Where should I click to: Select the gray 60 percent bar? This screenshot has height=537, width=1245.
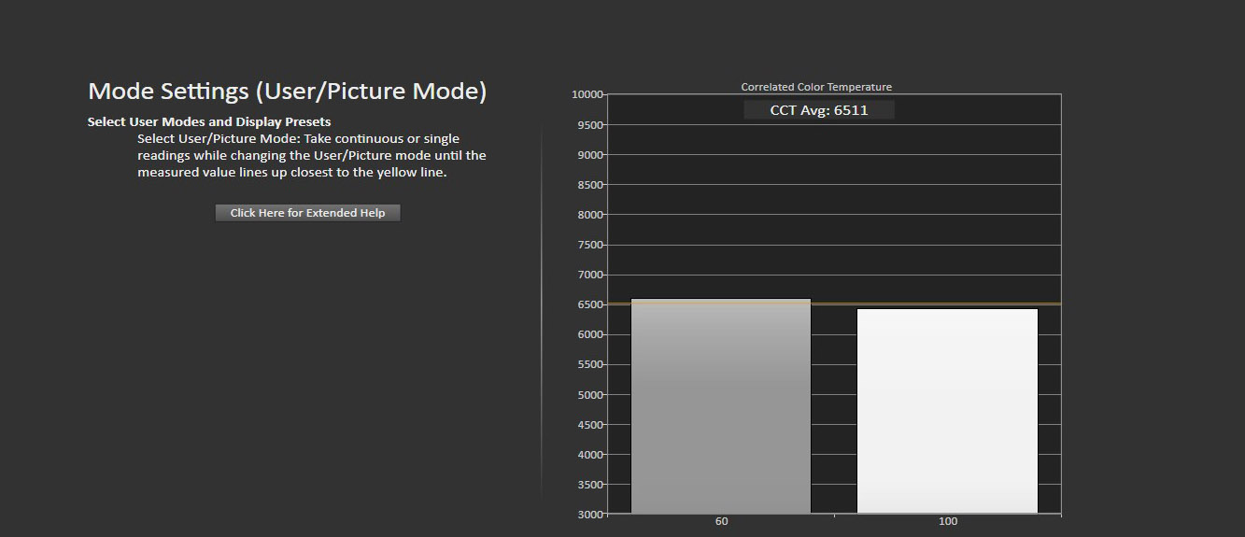720,406
